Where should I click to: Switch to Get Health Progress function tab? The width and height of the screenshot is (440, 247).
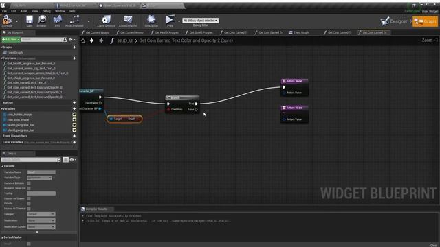[x=165, y=32]
